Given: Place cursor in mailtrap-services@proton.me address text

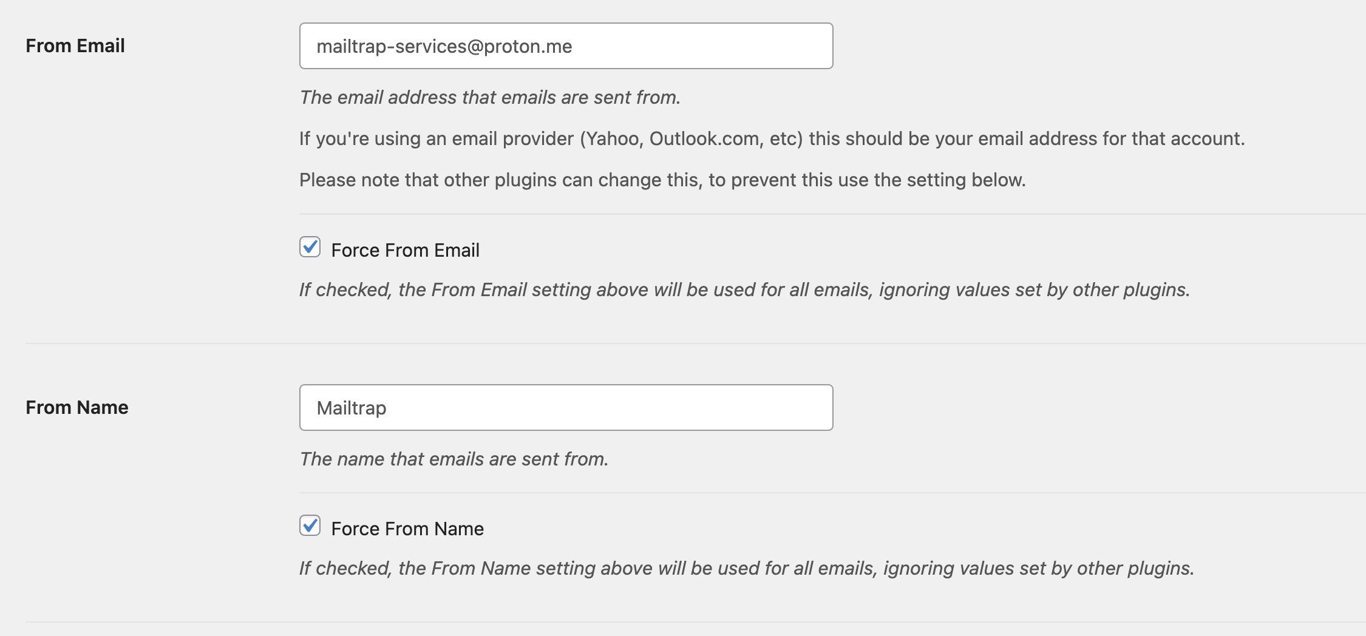Looking at the screenshot, I should (444, 47).
